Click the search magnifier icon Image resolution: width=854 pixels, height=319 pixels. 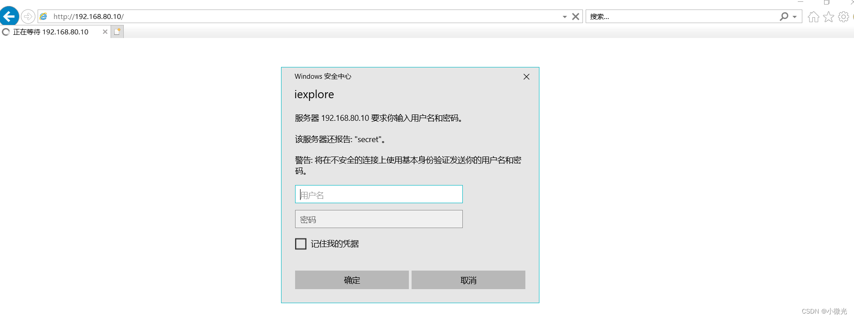pos(784,16)
